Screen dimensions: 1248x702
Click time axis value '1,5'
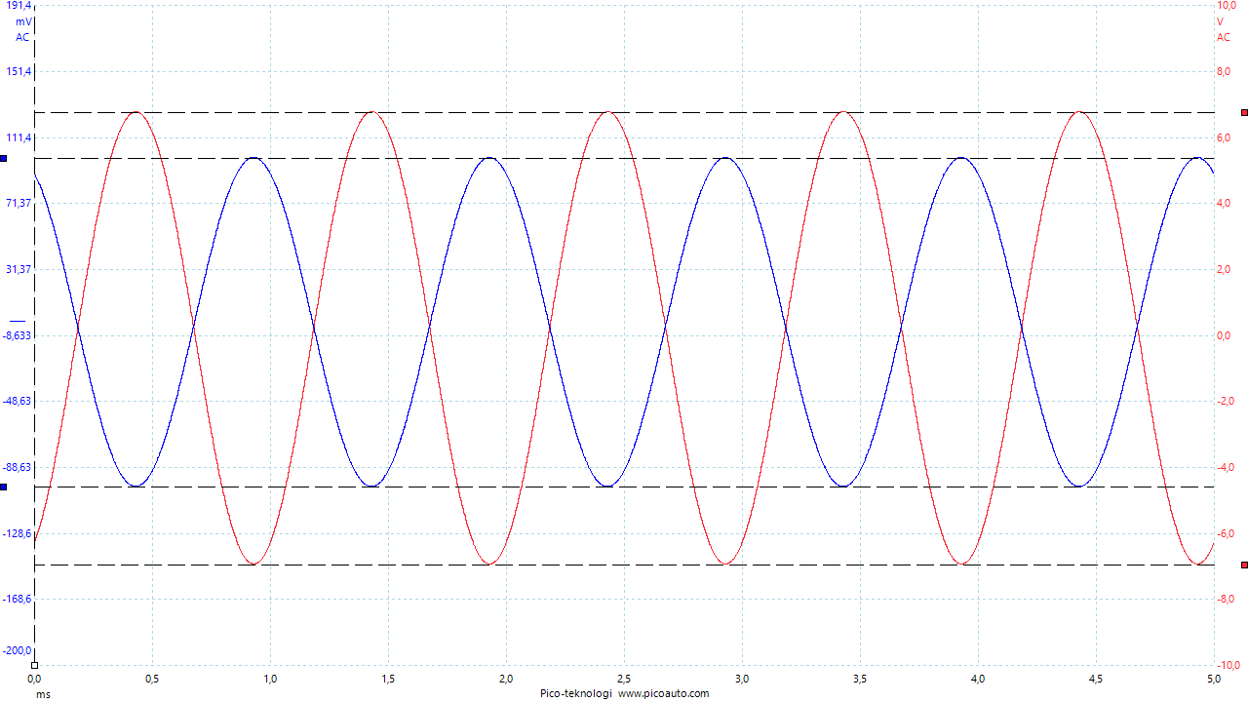pyautogui.click(x=388, y=679)
